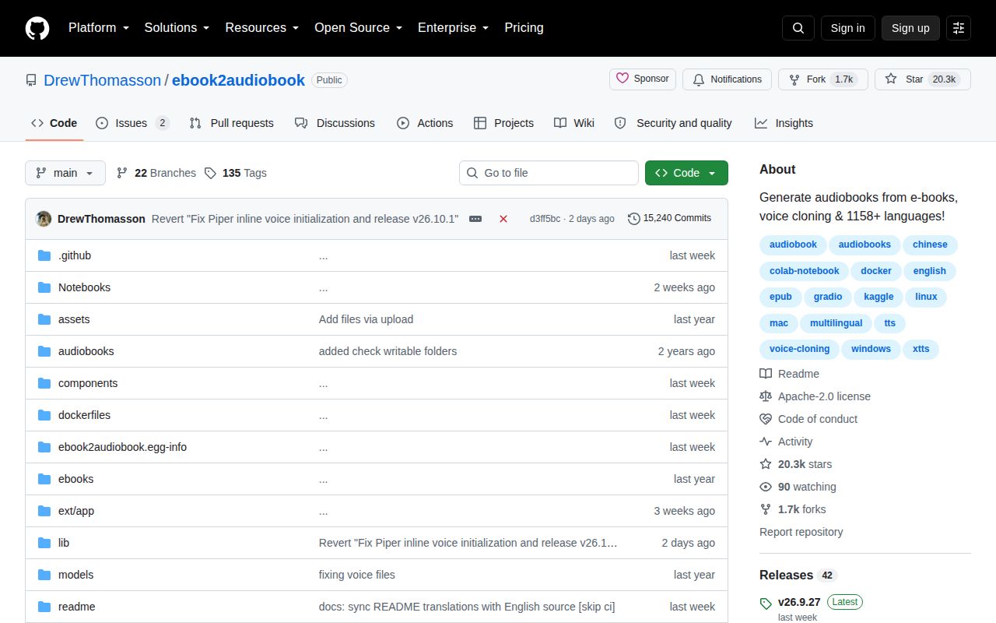Open the command palette icon beside Sign up

pyautogui.click(x=959, y=28)
